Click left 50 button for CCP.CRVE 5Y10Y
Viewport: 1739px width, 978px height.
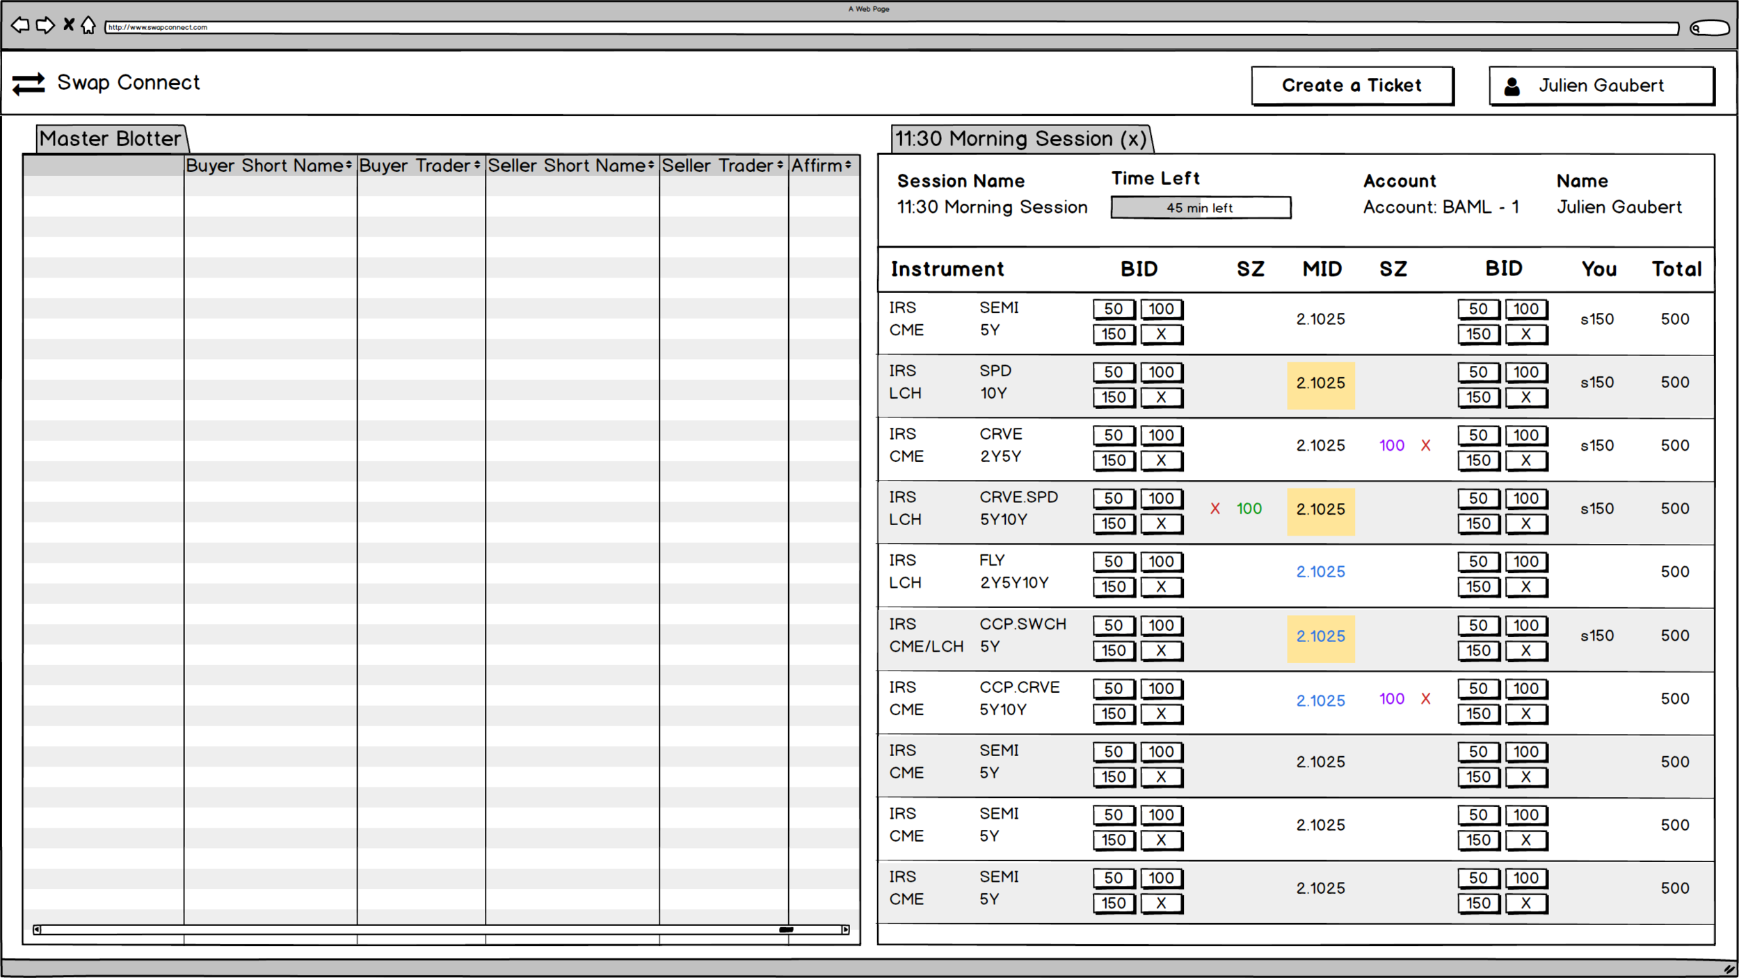tap(1114, 689)
